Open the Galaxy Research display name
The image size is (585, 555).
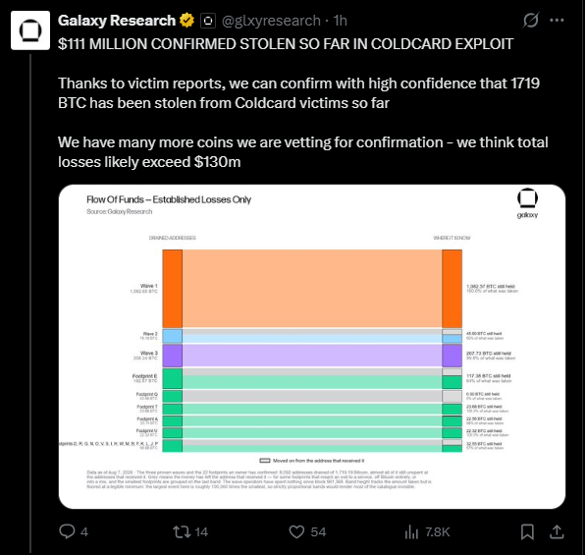(x=117, y=21)
